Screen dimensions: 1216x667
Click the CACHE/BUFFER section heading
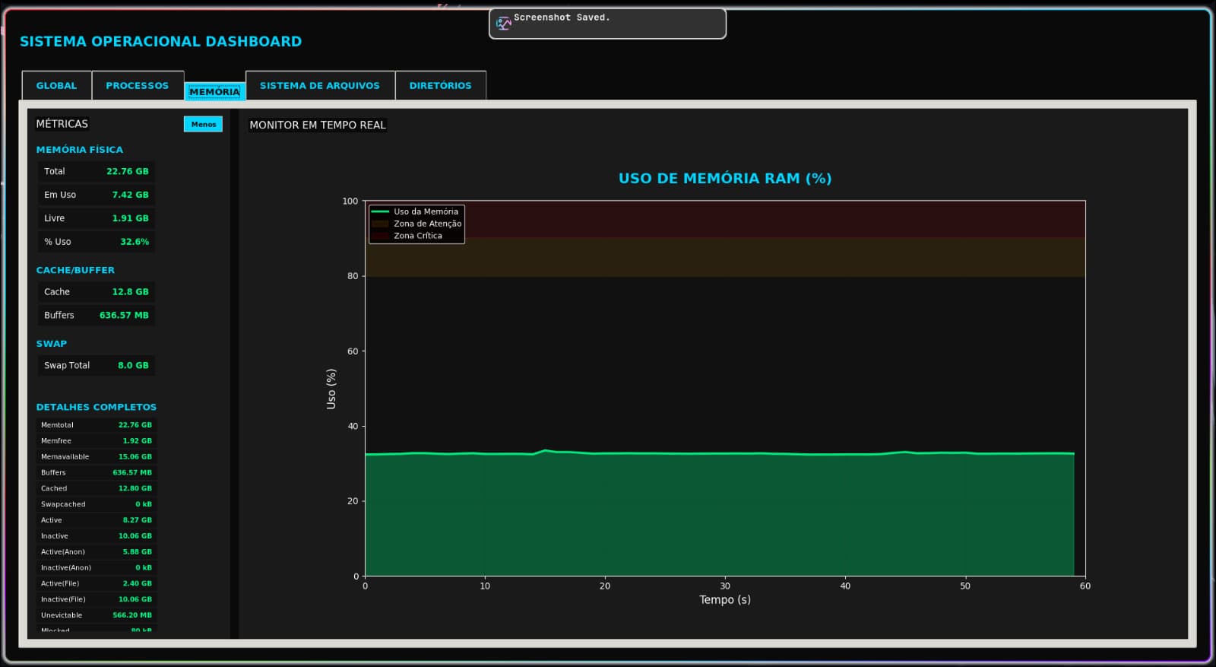click(75, 270)
